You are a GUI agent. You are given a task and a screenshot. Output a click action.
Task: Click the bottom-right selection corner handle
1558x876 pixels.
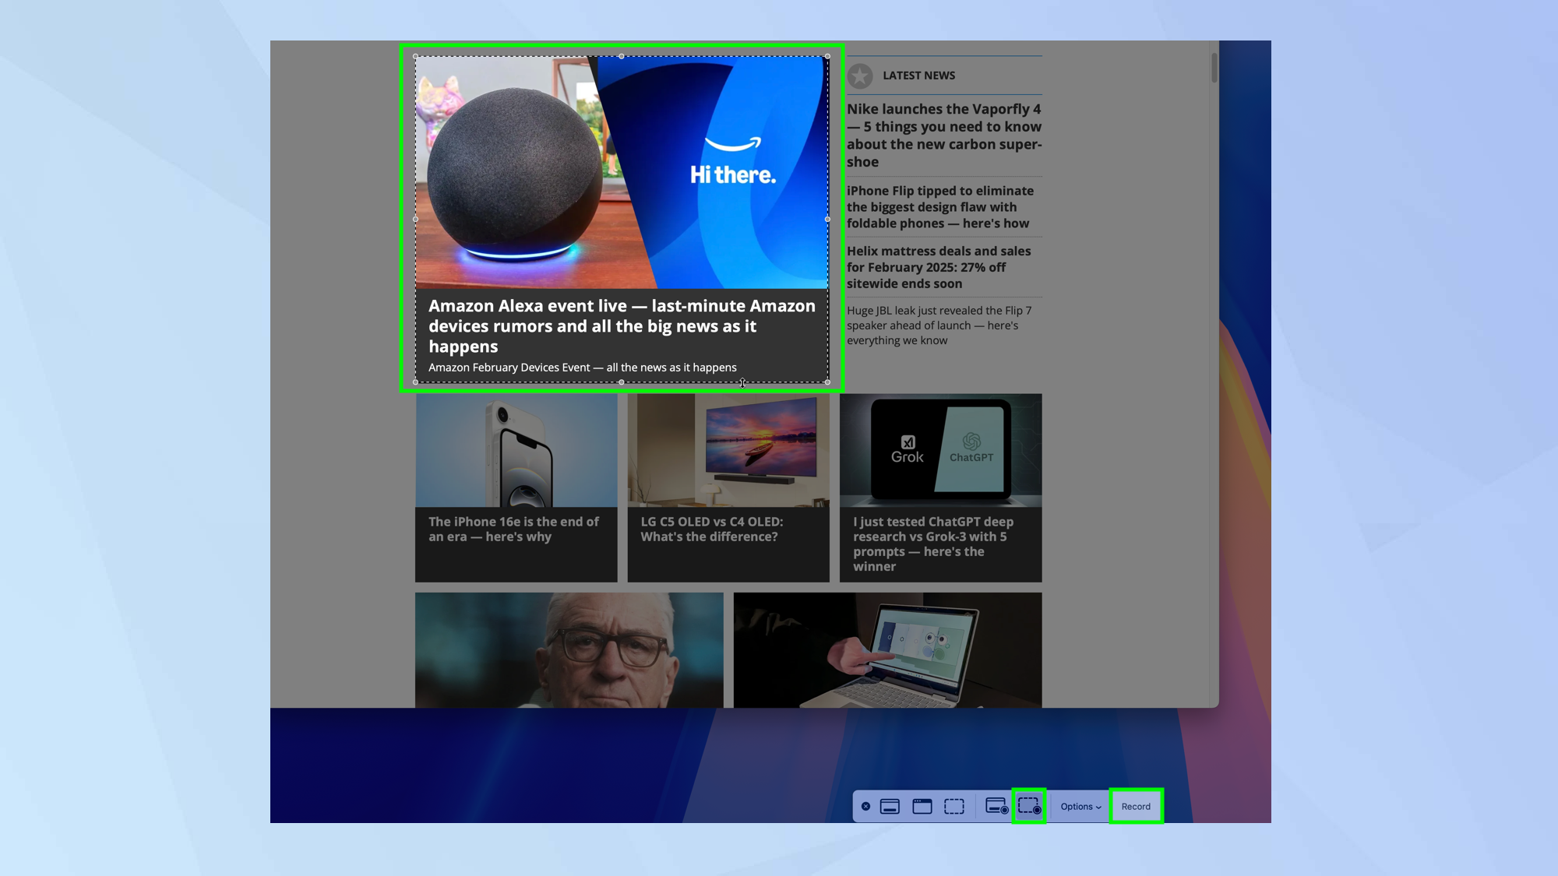[827, 382]
